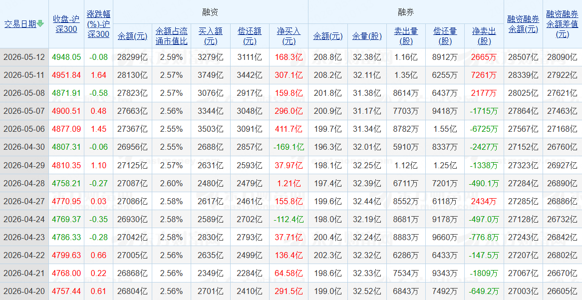Select the -169.1亿 net buy cell
582x300 pixels.
[289, 147]
